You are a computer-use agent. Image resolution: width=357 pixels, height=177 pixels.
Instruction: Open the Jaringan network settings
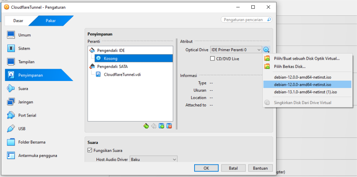(x=26, y=102)
